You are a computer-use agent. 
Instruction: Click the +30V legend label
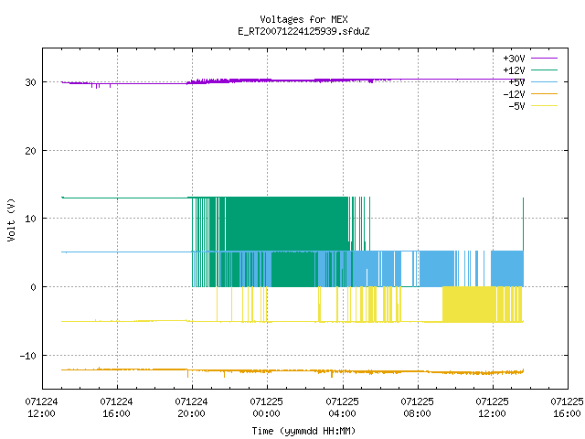(514, 59)
